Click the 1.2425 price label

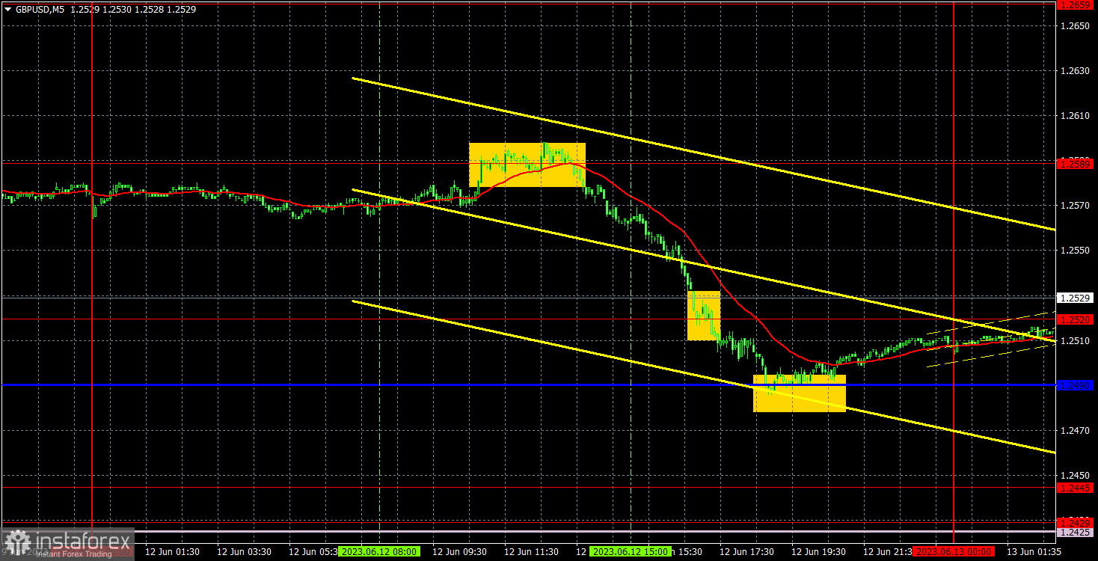(x=1076, y=533)
